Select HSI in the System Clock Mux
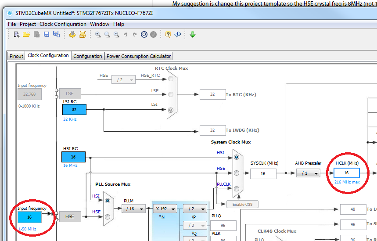This screenshot has width=377, height=241. tap(237, 157)
